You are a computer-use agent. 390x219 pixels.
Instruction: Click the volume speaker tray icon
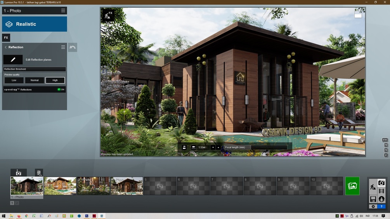click(x=361, y=216)
